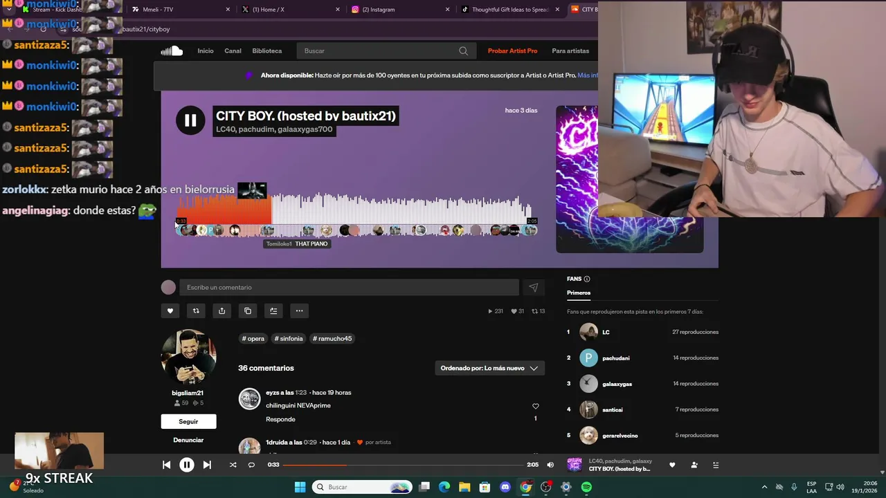Open Microsoft Store from the taskbar
The height and width of the screenshot is (498, 886).
485,487
